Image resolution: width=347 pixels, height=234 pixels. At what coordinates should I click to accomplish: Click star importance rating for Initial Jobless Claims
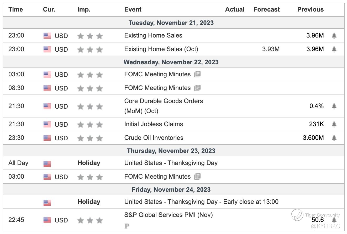(90, 124)
